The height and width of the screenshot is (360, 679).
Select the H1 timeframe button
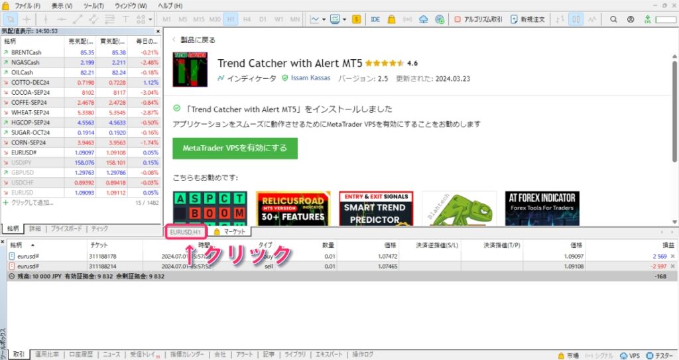(x=231, y=19)
